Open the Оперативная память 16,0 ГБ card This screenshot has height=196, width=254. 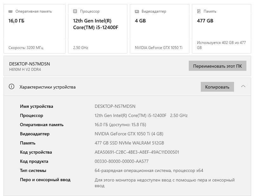point(35,29)
